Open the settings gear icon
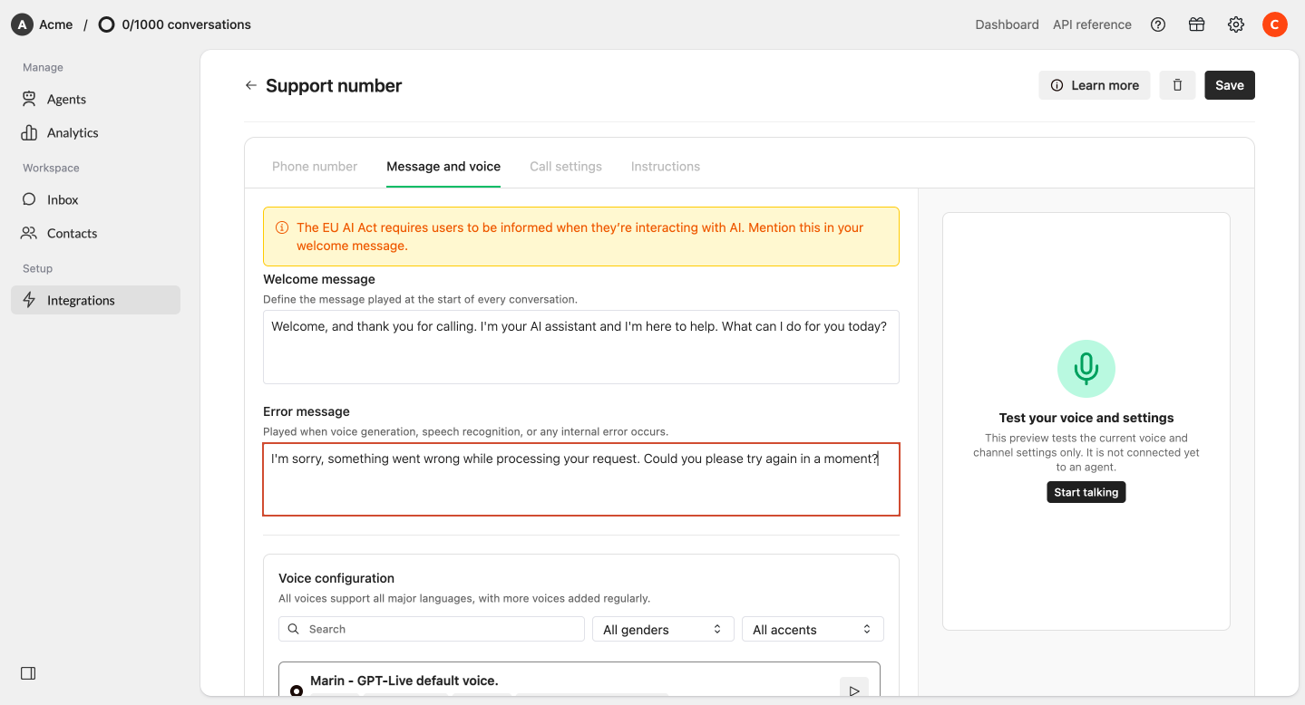This screenshot has height=705, width=1305. (1236, 24)
